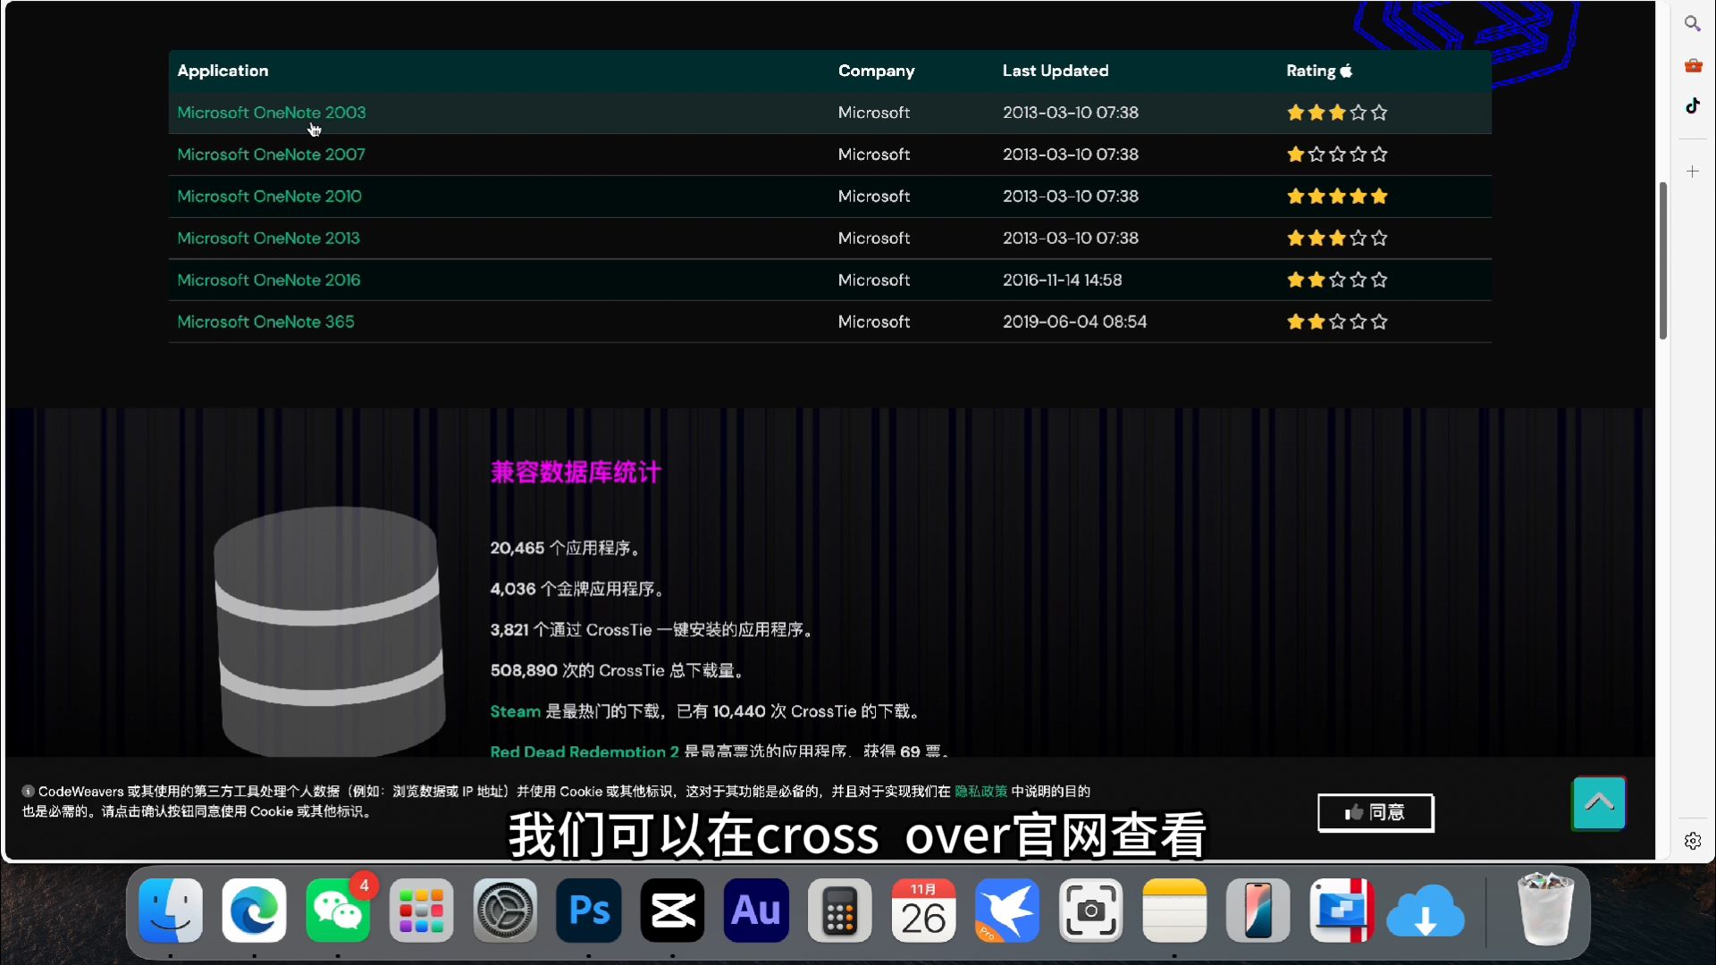Viewport: 1716px width, 965px height.
Task: Open Notes from the dock
Action: (x=1174, y=910)
